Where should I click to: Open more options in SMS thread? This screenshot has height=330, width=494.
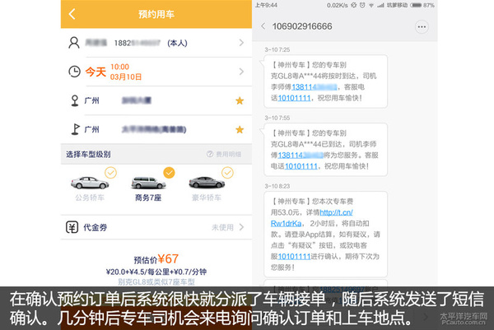422,27
